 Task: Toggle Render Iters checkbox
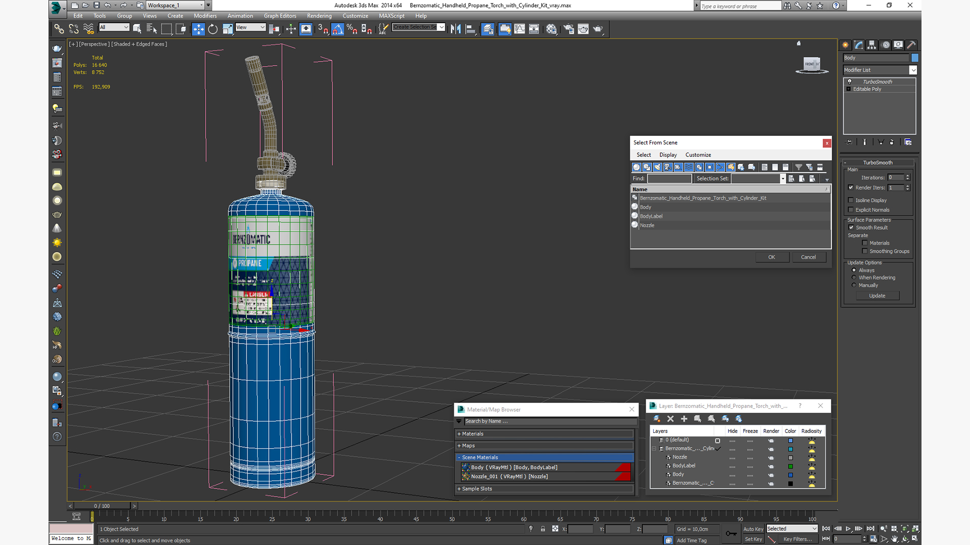[851, 188]
